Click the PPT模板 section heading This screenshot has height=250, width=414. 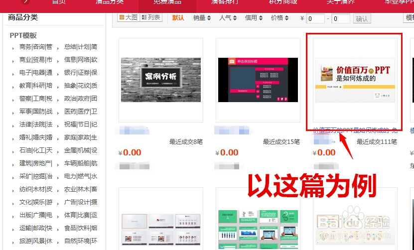(23, 35)
